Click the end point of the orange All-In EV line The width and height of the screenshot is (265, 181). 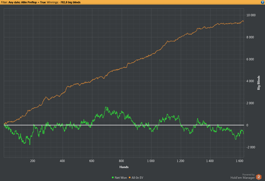(x=243, y=21)
